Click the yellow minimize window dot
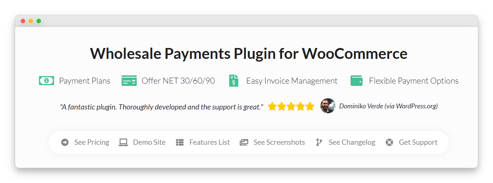Screen dimensions: 493x183 pos(31,21)
